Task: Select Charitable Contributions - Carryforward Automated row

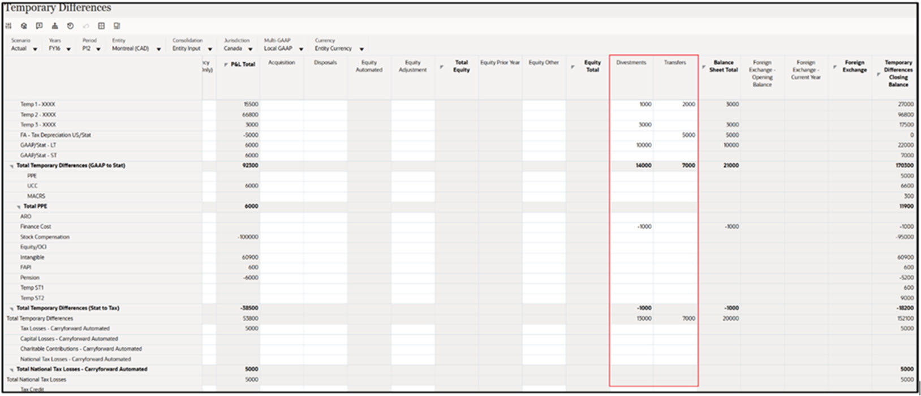Action: pyautogui.click(x=81, y=349)
